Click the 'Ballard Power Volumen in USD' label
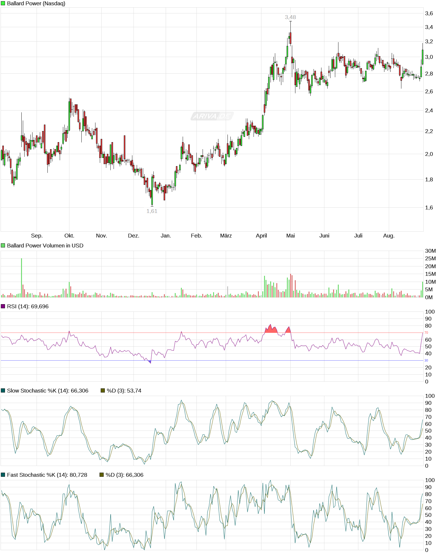445x556 pixels. coord(45,246)
